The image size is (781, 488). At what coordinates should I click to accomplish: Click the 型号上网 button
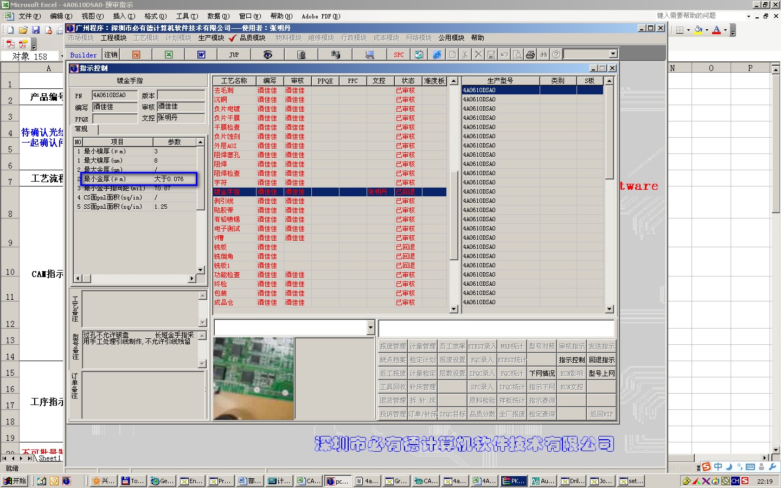601,374
